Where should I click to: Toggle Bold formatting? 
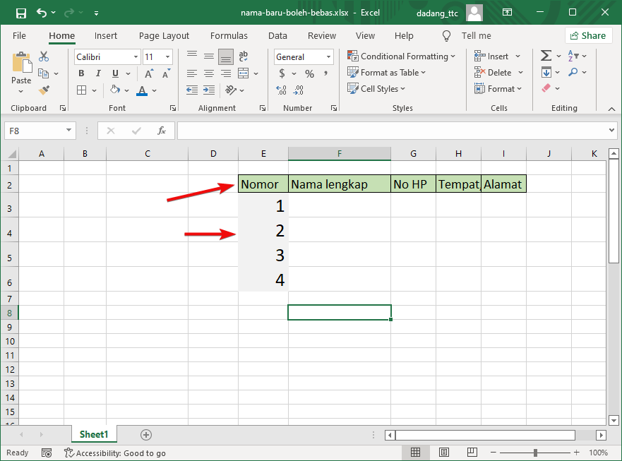[x=81, y=73]
